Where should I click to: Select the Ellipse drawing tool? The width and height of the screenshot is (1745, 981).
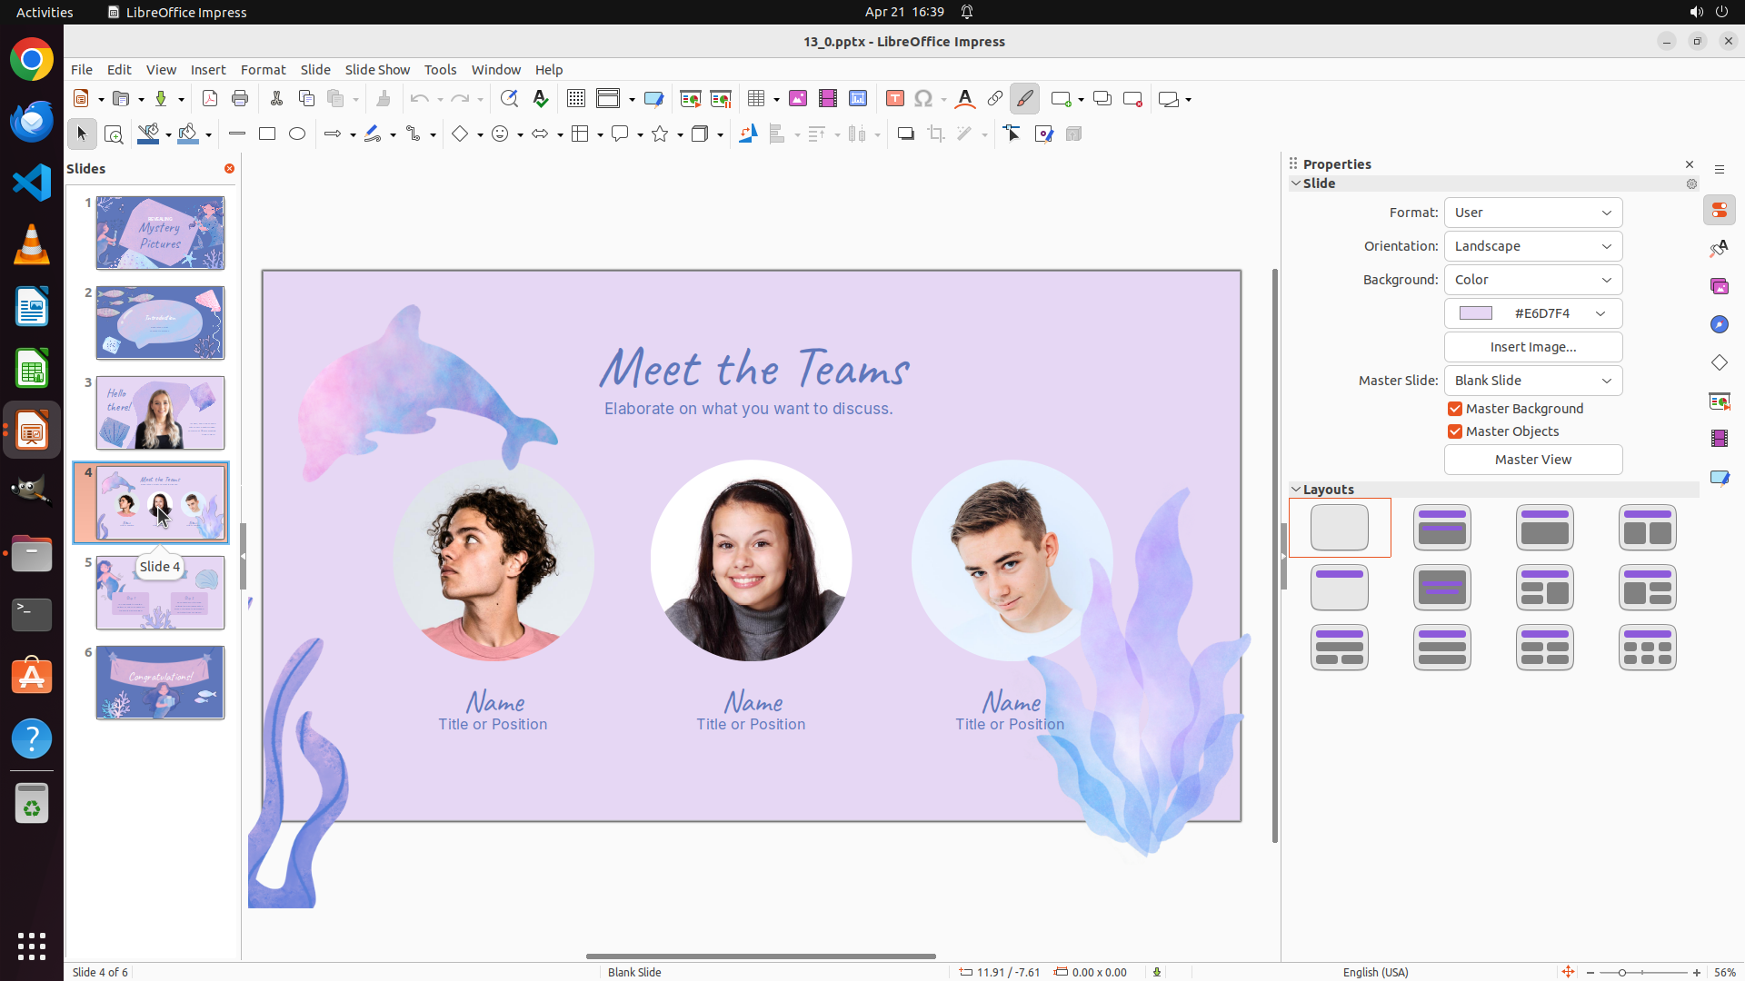297,134
